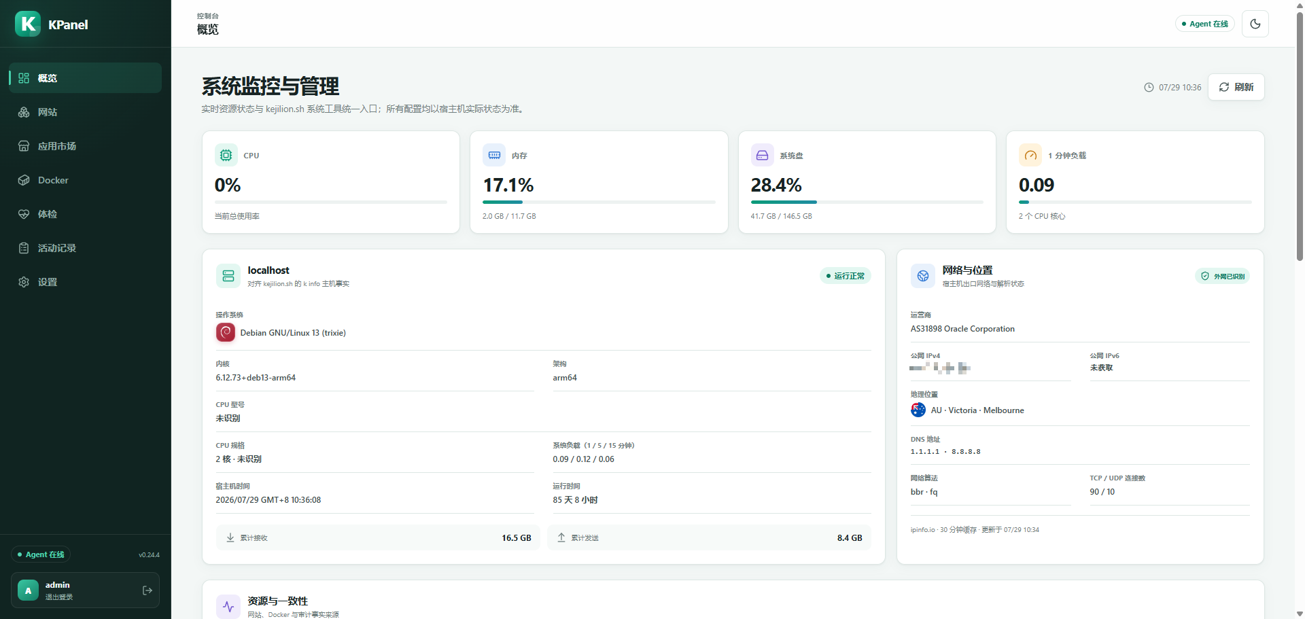Image resolution: width=1305 pixels, height=619 pixels.
Task: Click the logout icon next to admin
Action: click(147, 590)
